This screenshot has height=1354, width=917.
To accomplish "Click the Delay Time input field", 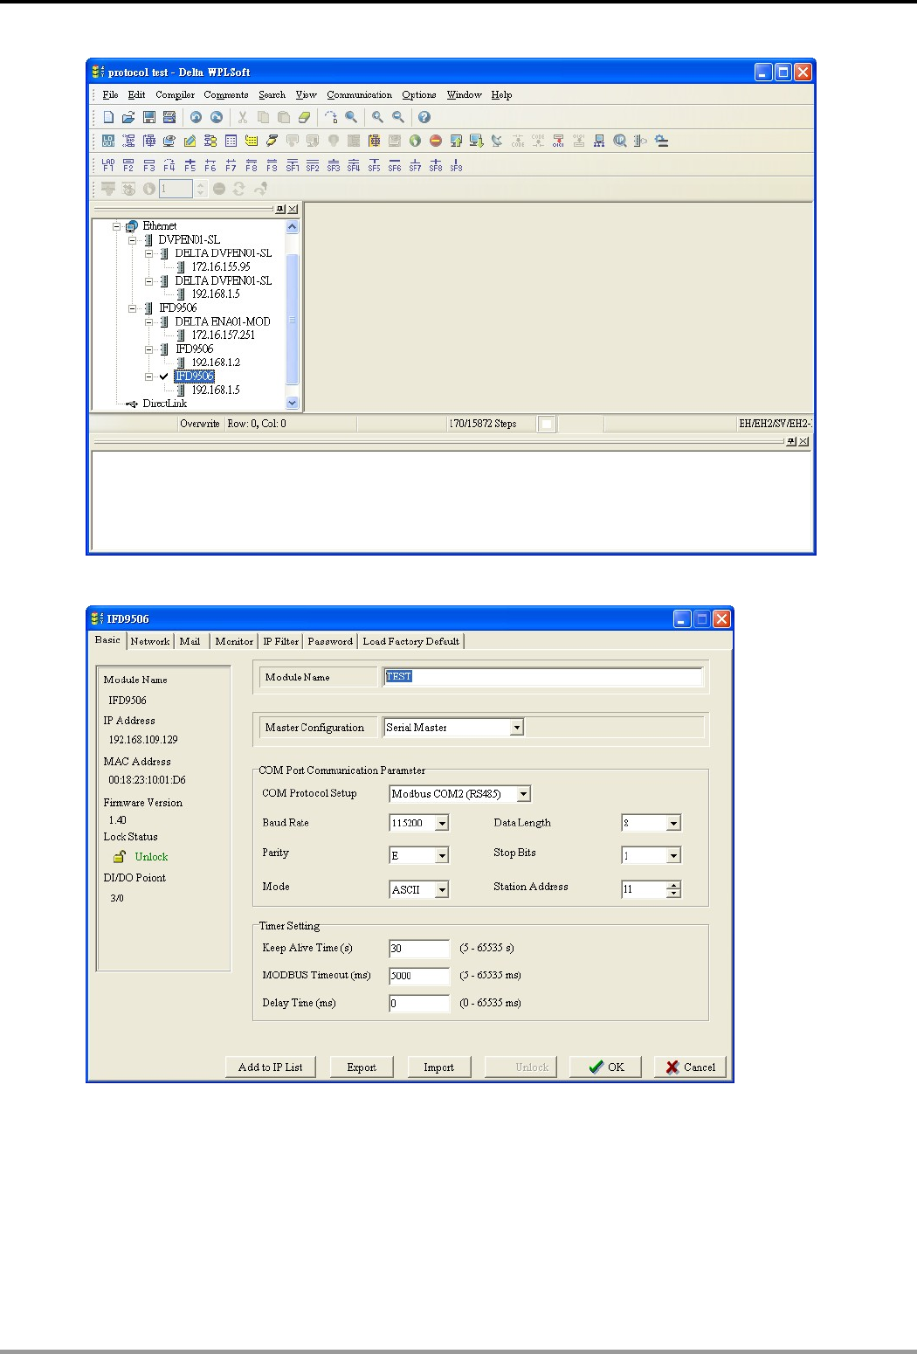I will pyautogui.click(x=419, y=1004).
